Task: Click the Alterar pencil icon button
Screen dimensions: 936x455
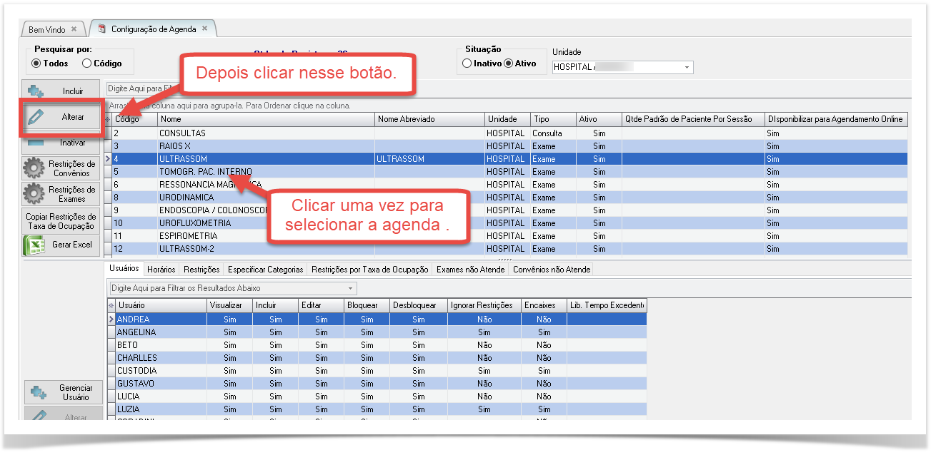Action: [35, 117]
